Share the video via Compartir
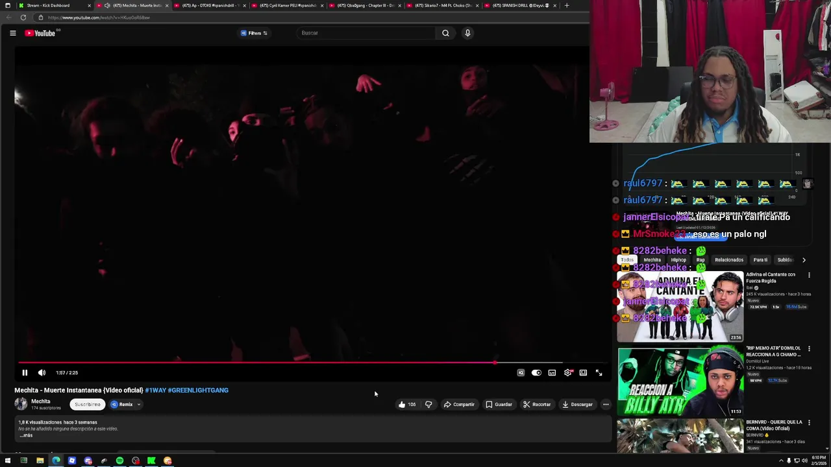The height and width of the screenshot is (467, 831). [x=459, y=405]
